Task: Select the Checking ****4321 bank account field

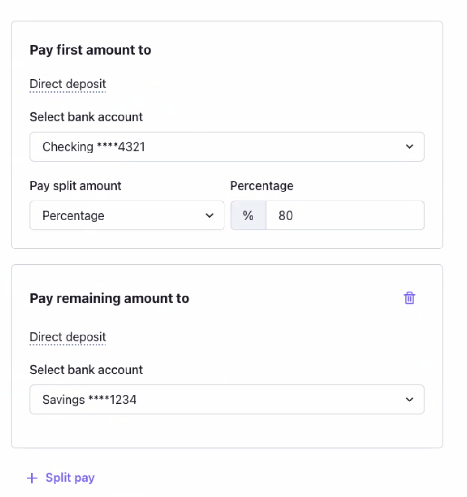Action: pos(227,147)
